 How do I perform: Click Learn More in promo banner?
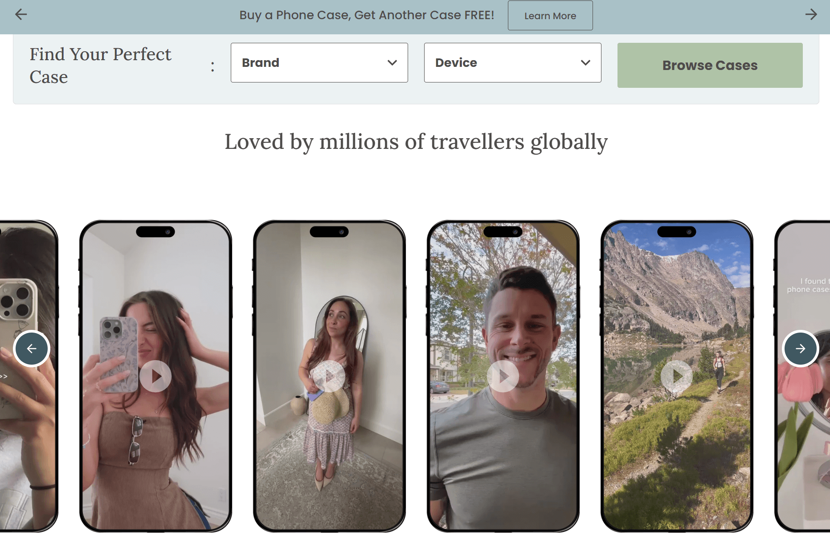pos(550,16)
